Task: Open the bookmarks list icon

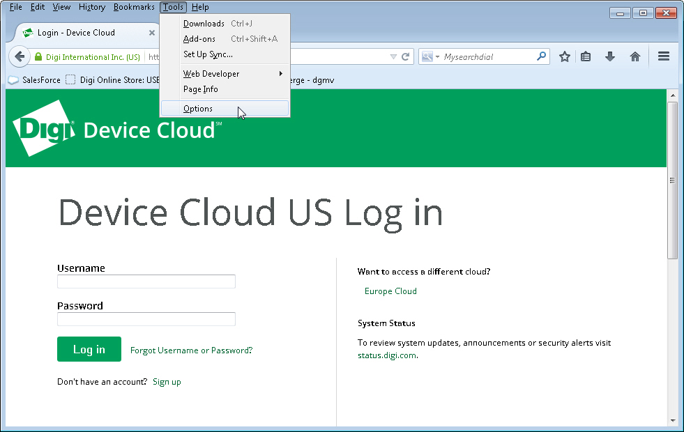Action: coord(586,57)
